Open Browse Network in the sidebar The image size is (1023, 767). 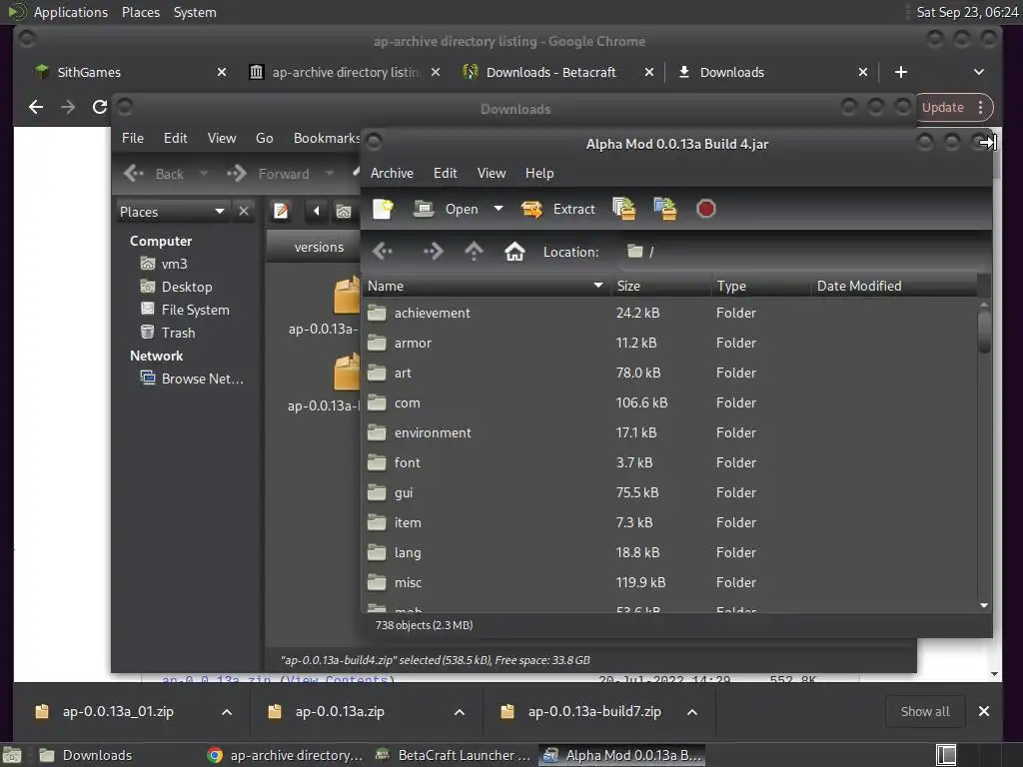193,379
